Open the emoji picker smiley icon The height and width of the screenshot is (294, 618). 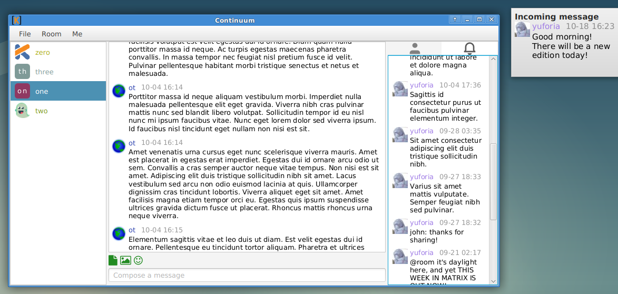(x=138, y=260)
